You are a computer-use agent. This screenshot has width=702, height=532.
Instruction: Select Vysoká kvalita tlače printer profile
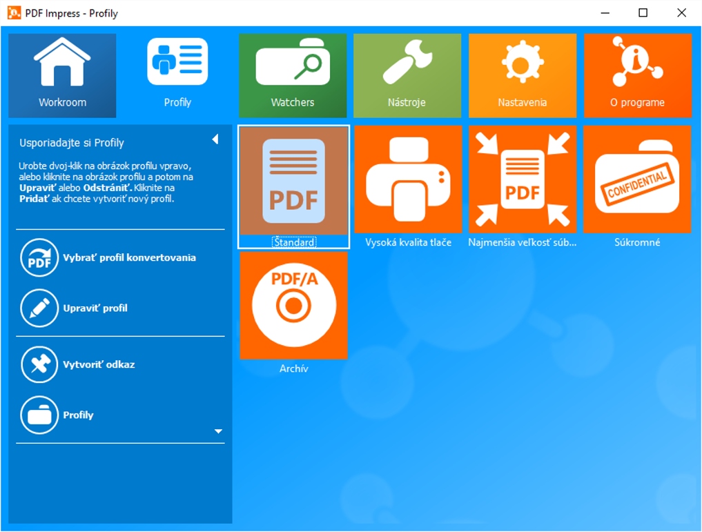coord(408,180)
